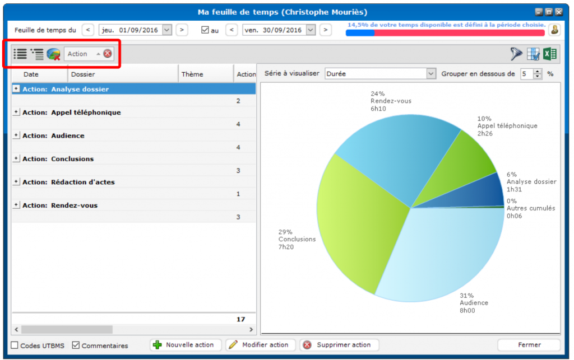
Task: Enable the Codes UTBMS checkbox
Action: click(x=15, y=345)
